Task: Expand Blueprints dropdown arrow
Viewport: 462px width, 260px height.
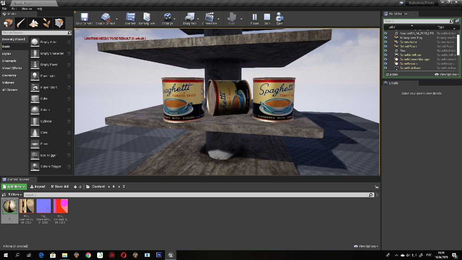Action: click(198, 19)
